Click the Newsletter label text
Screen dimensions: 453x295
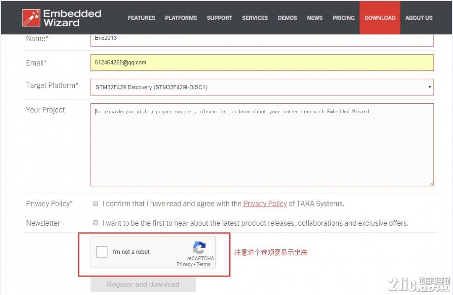(43, 223)
